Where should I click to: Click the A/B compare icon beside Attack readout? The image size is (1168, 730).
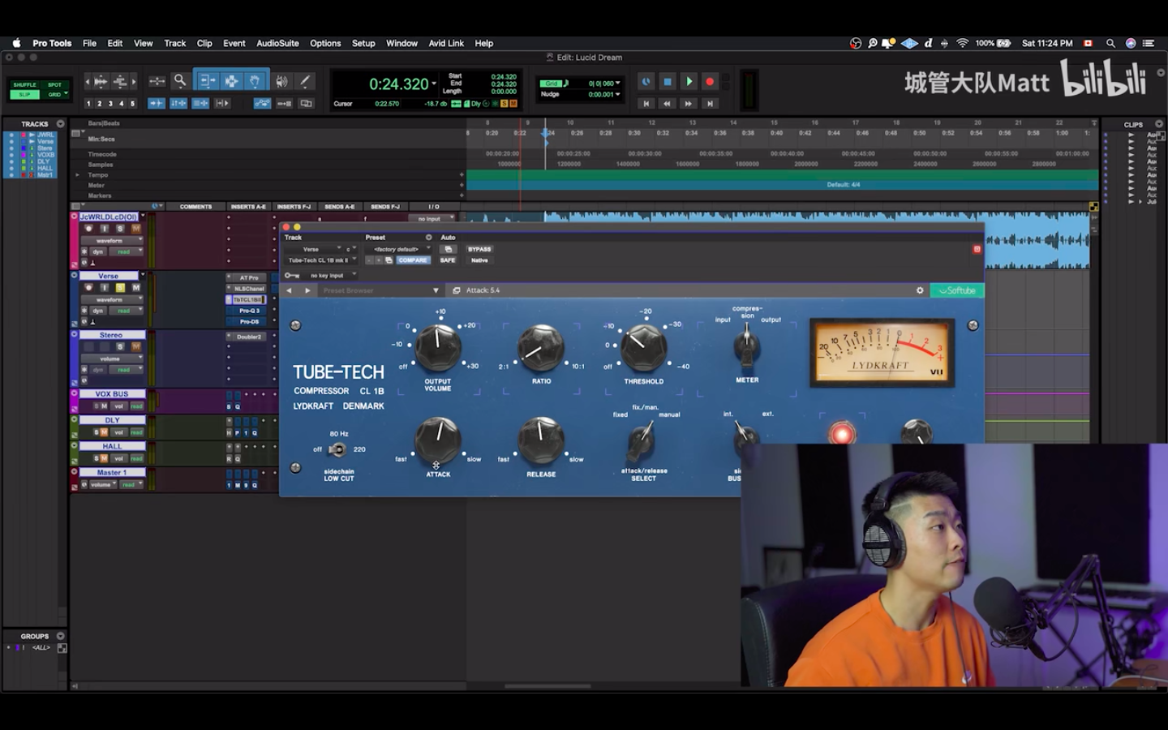pyautogui.click(x=457, y=290)
